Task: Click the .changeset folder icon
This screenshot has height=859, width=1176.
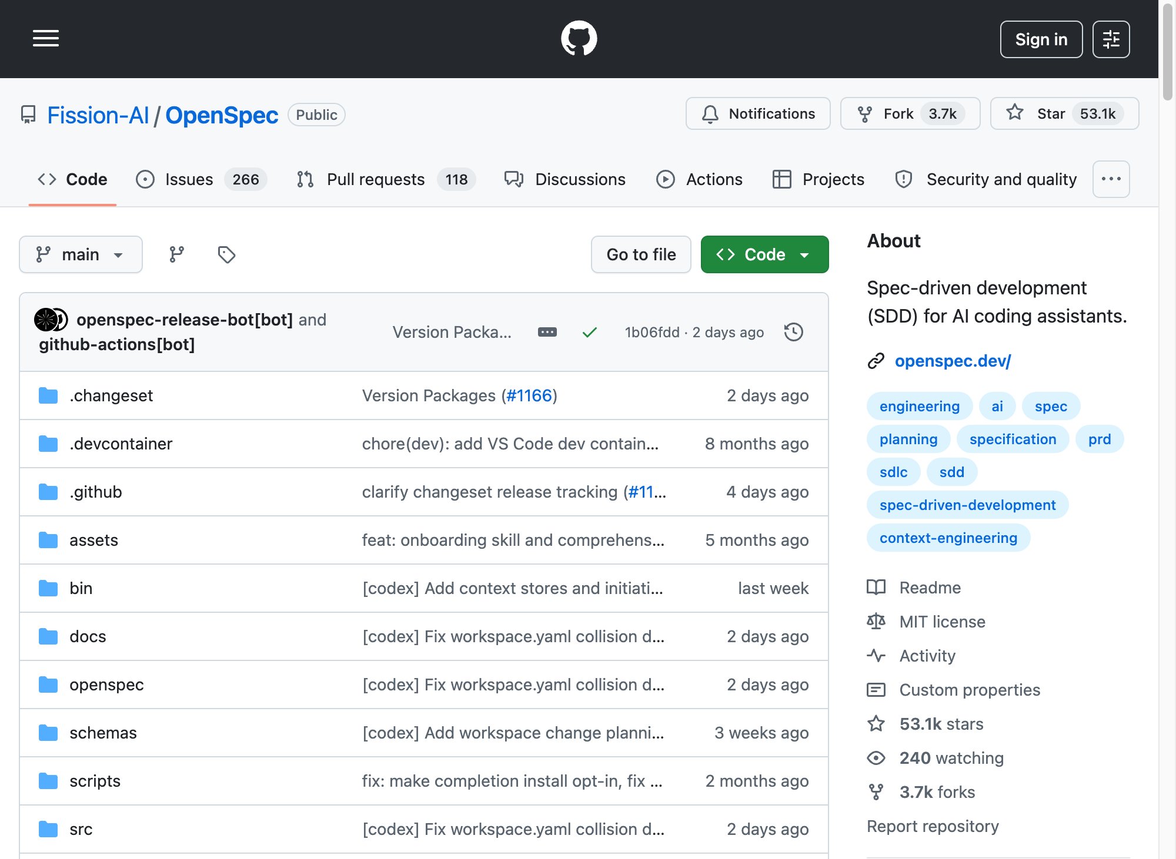Action: click(48, 395)
